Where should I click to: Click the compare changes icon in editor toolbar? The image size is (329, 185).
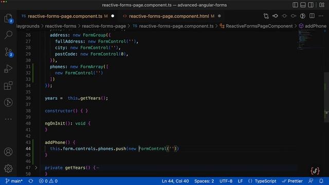pos(266,16)
